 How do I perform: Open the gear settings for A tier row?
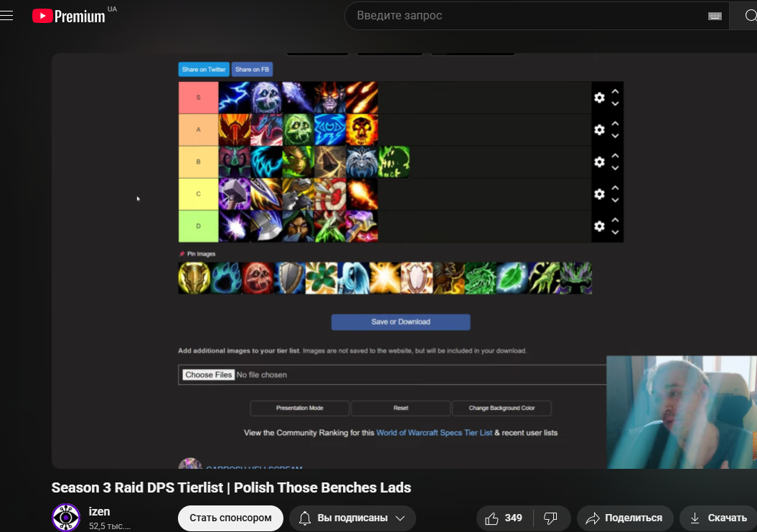tap(599, 129)
